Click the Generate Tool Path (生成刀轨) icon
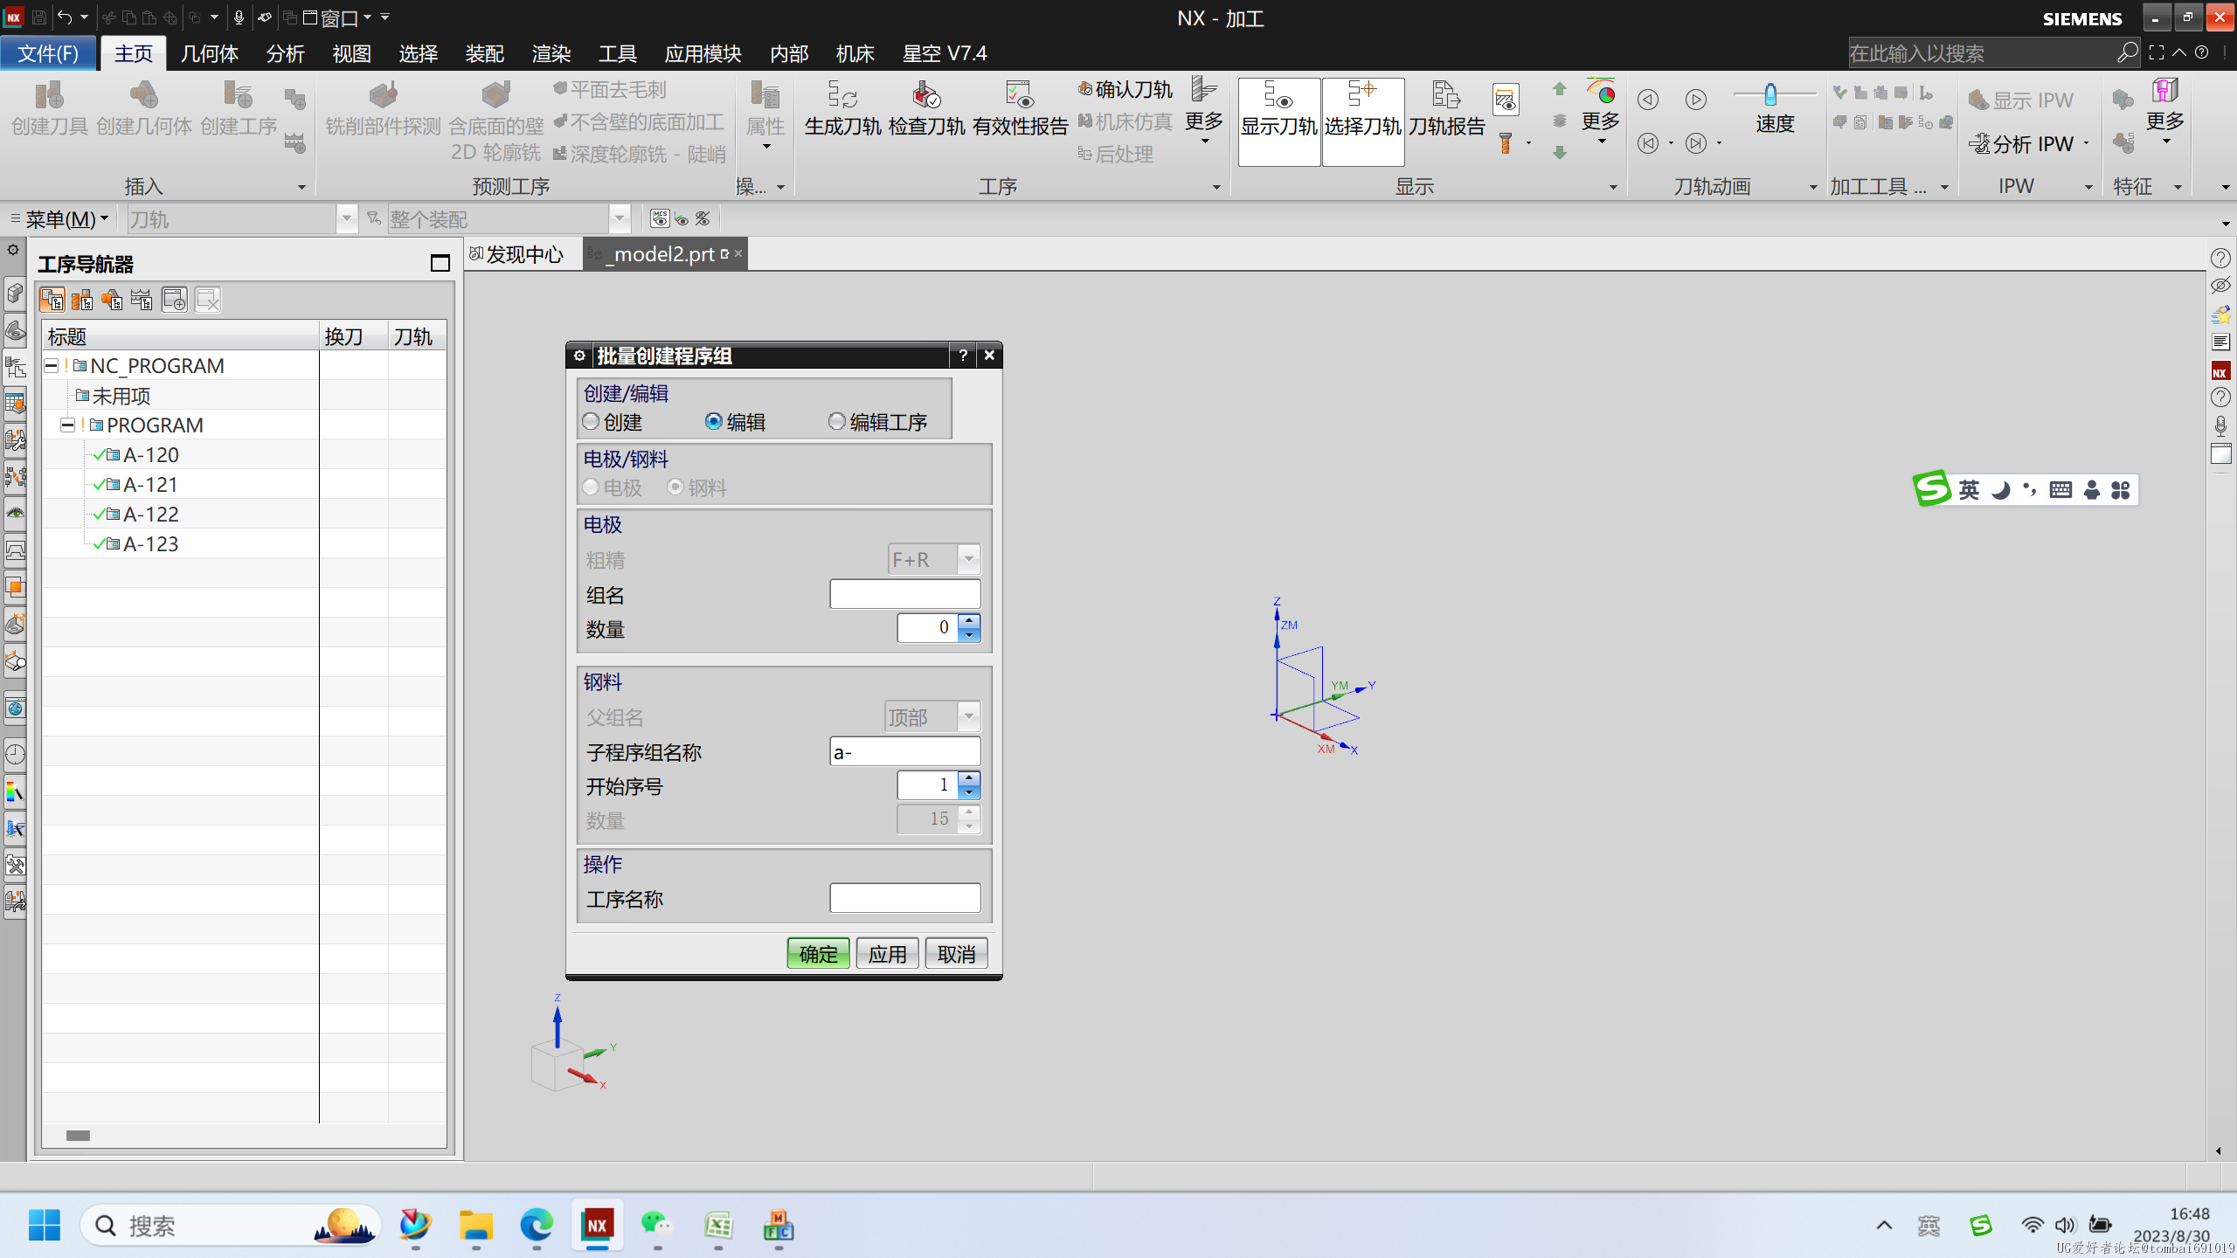2237x1258 pixels. tap(842, 96)
